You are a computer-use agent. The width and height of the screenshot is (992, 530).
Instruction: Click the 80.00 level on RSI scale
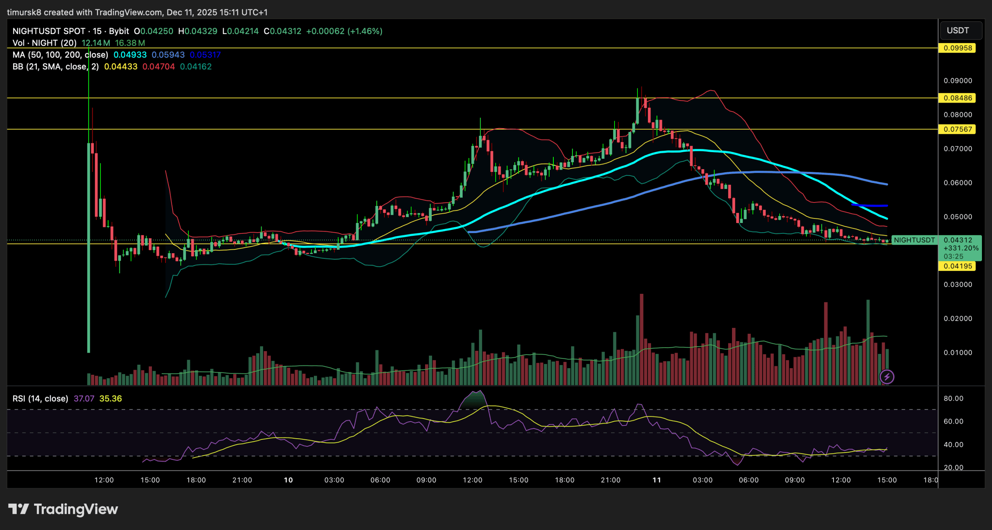point(953,398)
